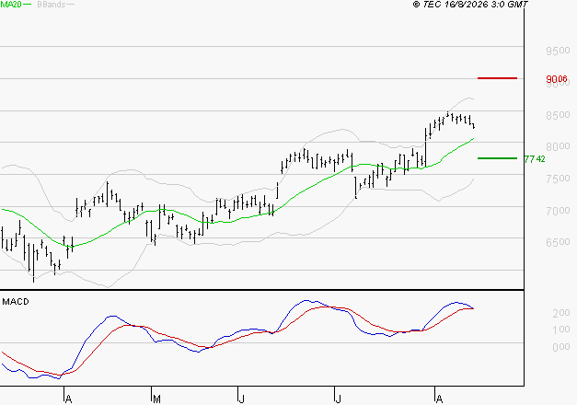Click the first A month axis label
577x405 pixels.
68,399
